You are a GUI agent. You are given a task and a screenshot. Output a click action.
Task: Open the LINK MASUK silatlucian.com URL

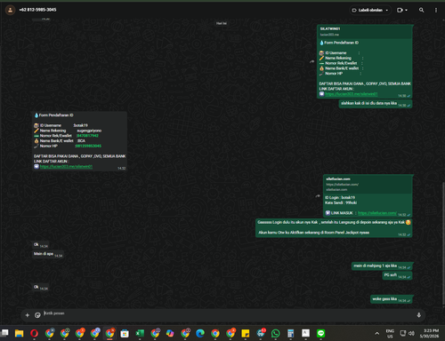377,213
